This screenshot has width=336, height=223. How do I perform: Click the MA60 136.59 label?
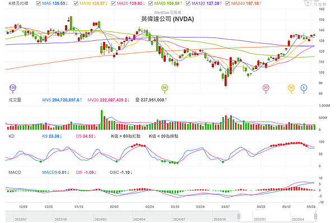(168, 3)
